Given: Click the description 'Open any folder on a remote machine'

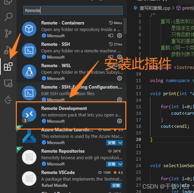Looking at the screenshot, I should (x=81, y=51).
